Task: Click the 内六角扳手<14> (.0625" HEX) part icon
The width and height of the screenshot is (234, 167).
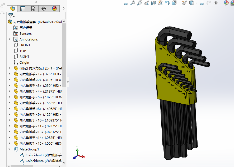Action: click(16, 138)
